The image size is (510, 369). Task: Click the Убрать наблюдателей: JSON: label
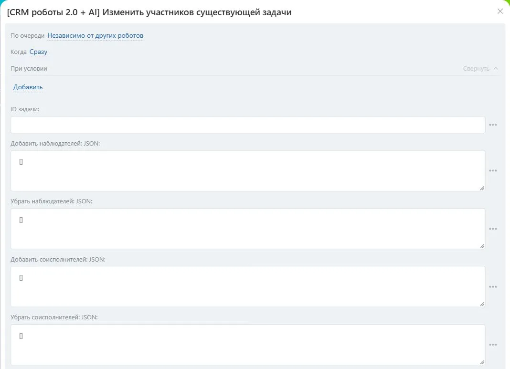[x=52, y=201]
